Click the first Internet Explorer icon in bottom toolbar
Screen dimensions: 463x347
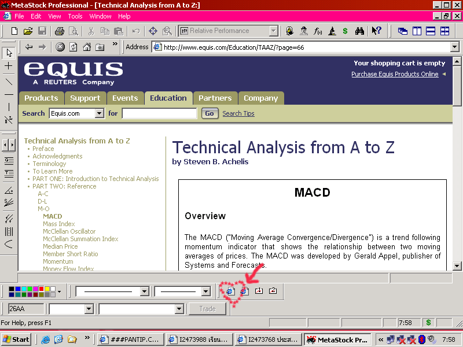pos(230,291)
